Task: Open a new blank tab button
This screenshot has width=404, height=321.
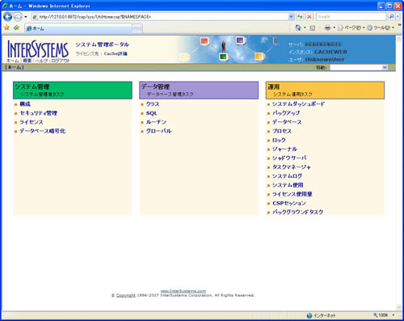Action: (x=137, y=28)
